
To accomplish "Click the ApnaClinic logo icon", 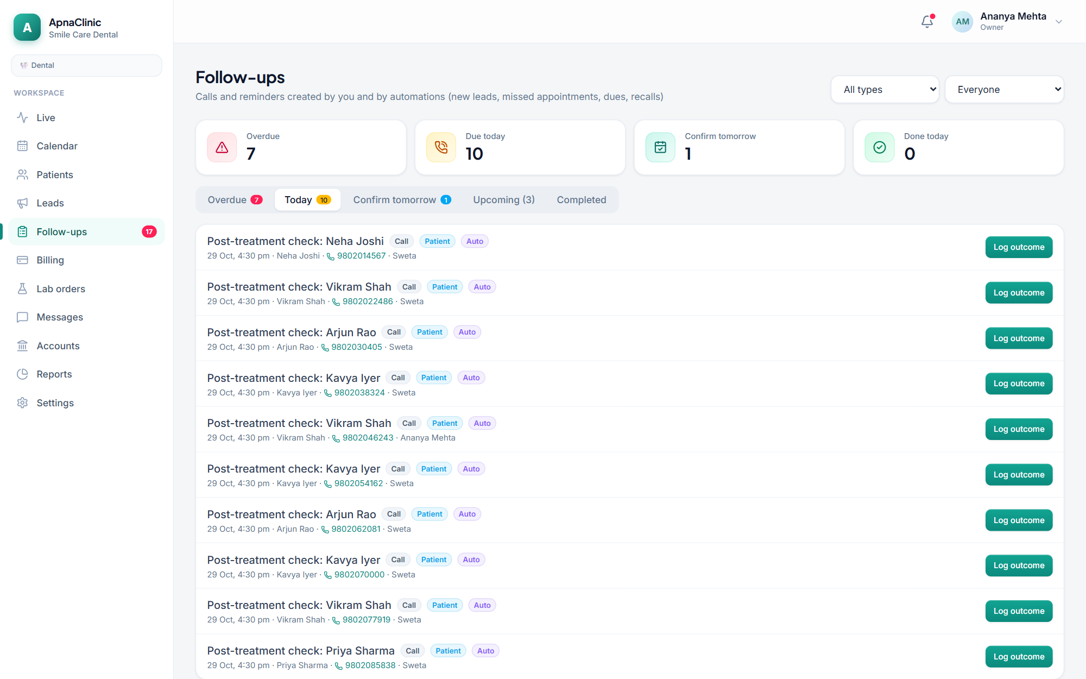I will [x=27, y=27].
